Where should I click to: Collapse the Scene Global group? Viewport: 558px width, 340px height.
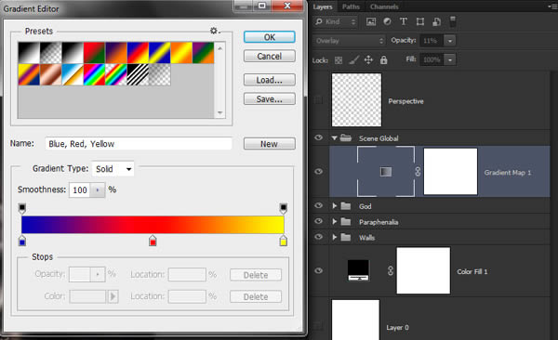click(x=334, y=138)
